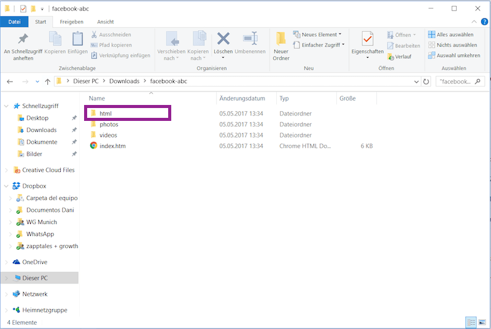Viewport: 491px width, 329px height.
Task: Open recent locations dropdown arrow
Action: coord(37,82)
